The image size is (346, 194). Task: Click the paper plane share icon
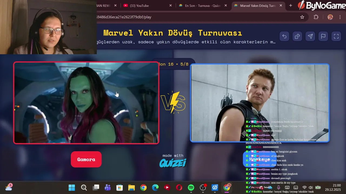pyautogui.click(x=310, y=36)
